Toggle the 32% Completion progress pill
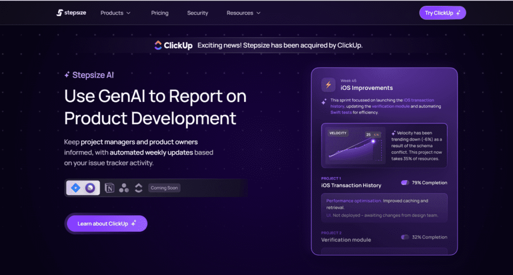Screen dimensions: 513x275 (405, 237)
